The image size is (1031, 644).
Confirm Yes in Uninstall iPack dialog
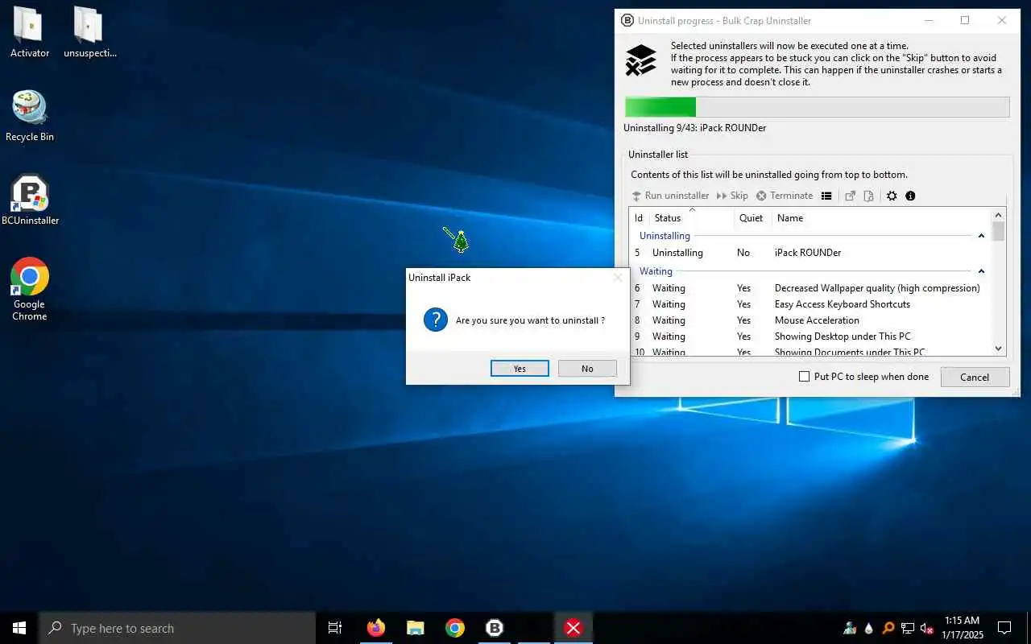tap(520, 369)
